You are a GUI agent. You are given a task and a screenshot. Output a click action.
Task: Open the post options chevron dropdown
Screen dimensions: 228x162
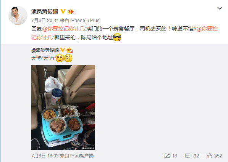tap(220, 8)
